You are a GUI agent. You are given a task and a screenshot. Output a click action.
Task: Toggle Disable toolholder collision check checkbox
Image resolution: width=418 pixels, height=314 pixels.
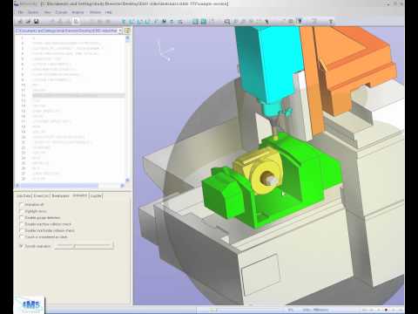point(21,230)
